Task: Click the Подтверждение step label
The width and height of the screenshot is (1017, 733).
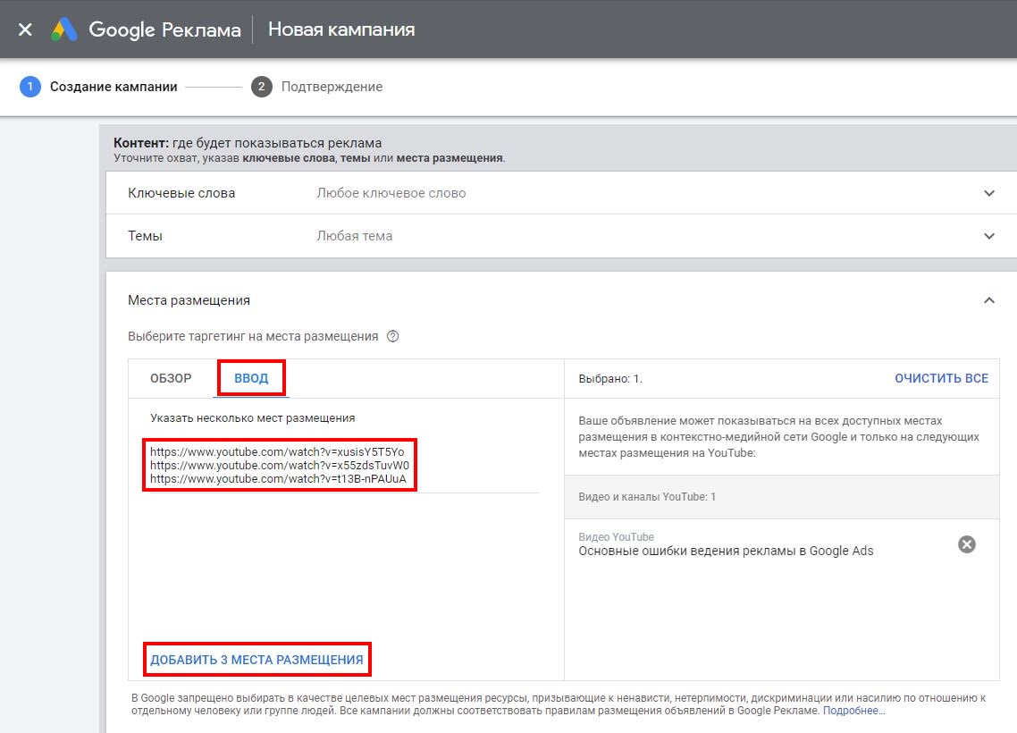Action: pos(332,87)
